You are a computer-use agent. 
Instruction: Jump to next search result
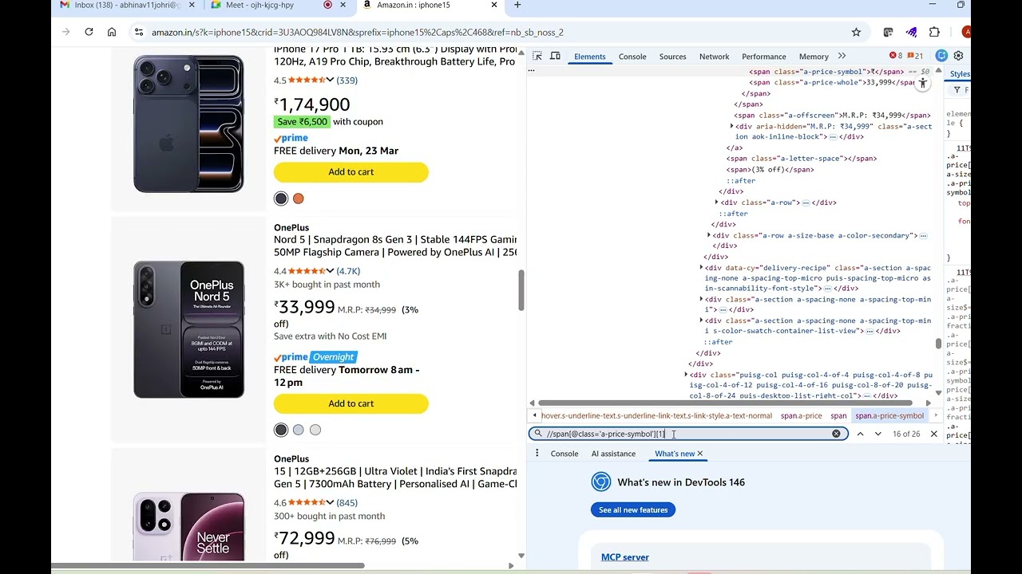(x=878, y=434)
